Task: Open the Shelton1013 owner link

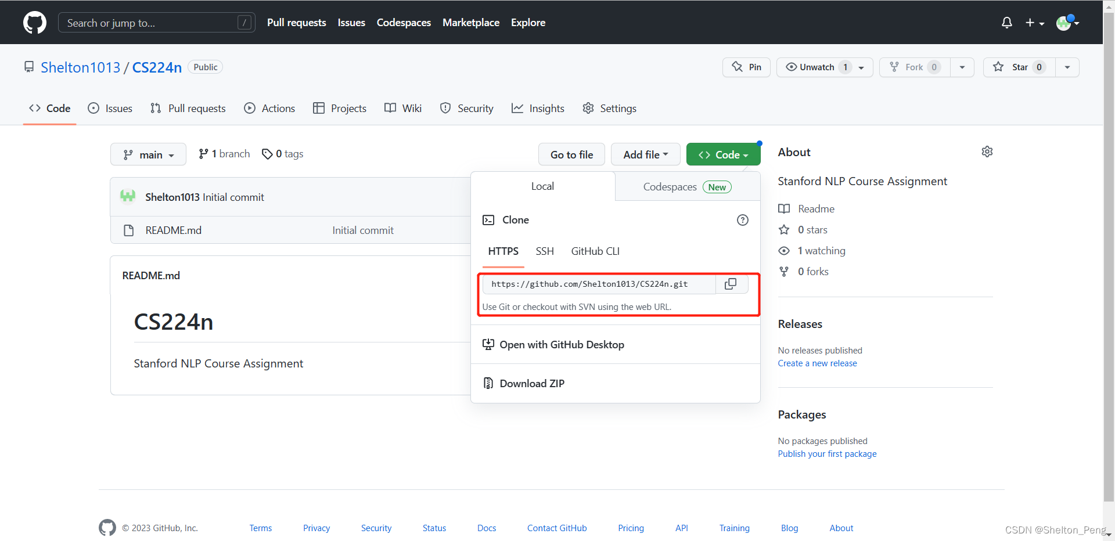Action: (x=80, y=67)
